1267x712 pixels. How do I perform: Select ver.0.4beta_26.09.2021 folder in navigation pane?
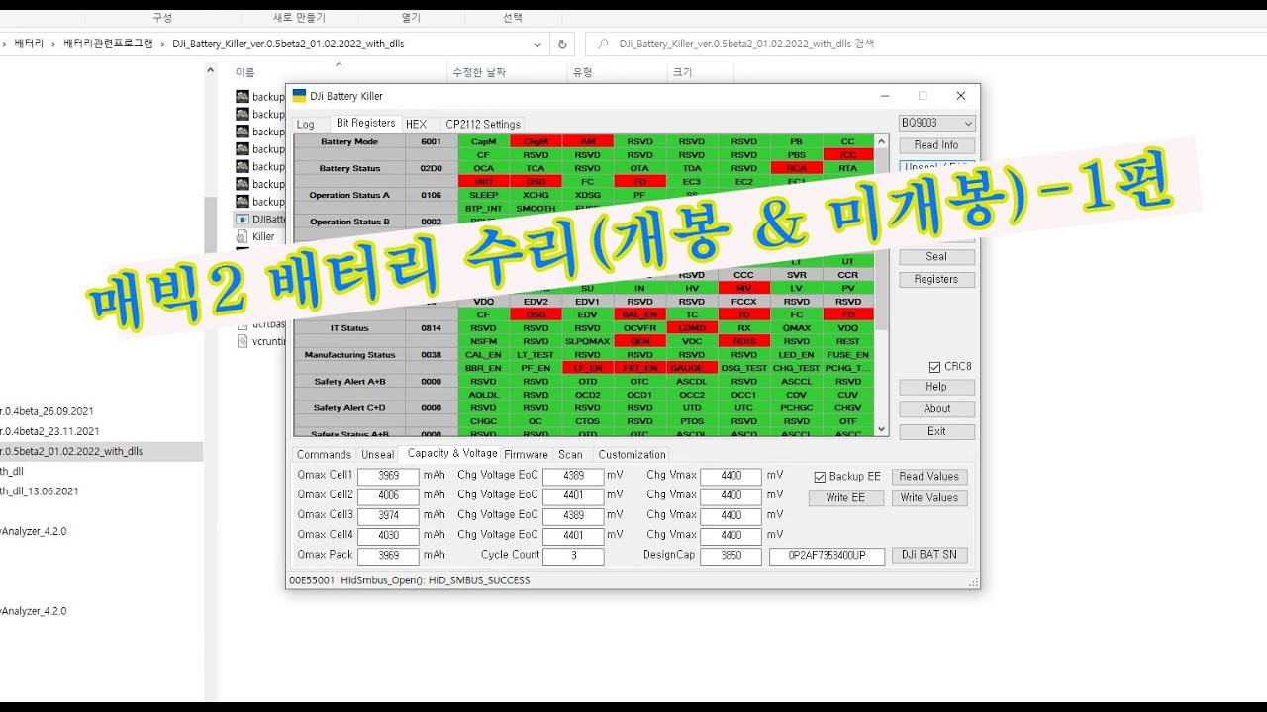coord(47,411)
